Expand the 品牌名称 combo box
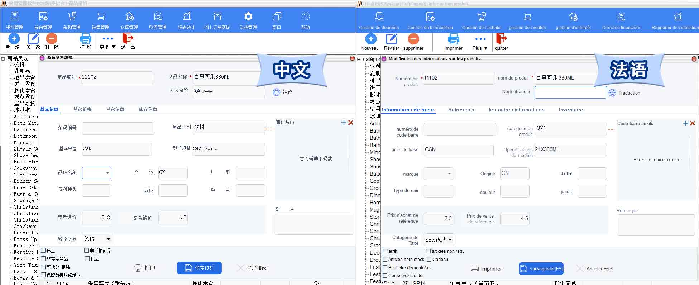 click(x=97, y=173)
